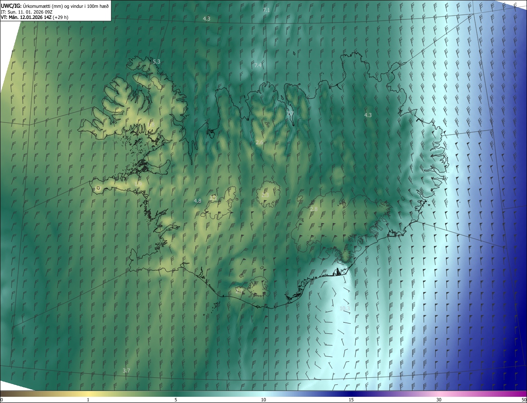Click the 7.7 value on the northern fjord
527x403 pixels.
tap(290, 114)
